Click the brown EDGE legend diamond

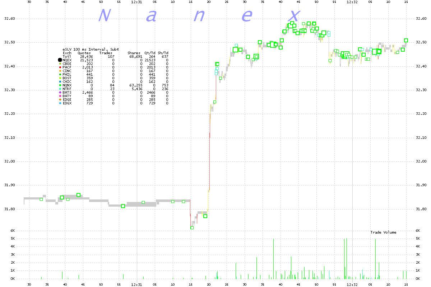click(x=60, y=100)
